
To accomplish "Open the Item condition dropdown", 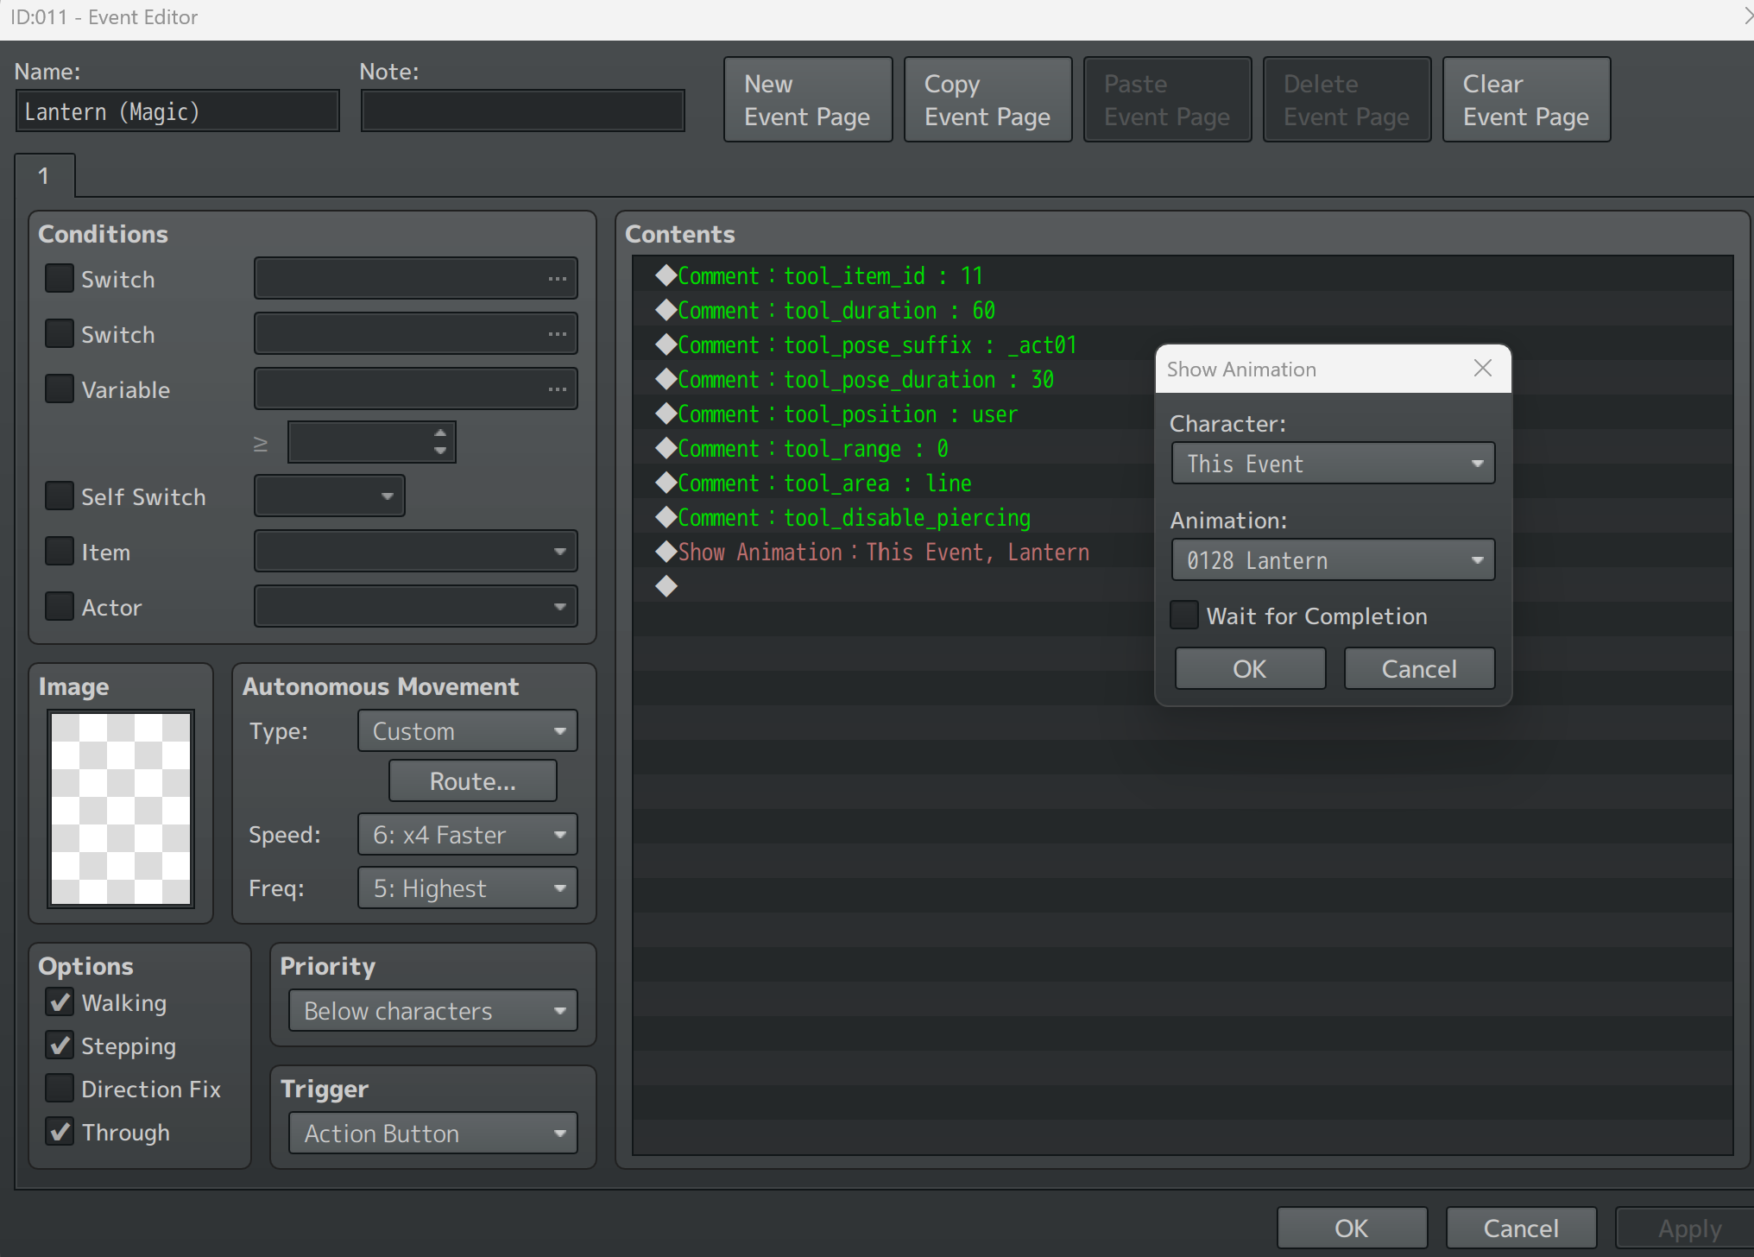I will tap(415, 552).
